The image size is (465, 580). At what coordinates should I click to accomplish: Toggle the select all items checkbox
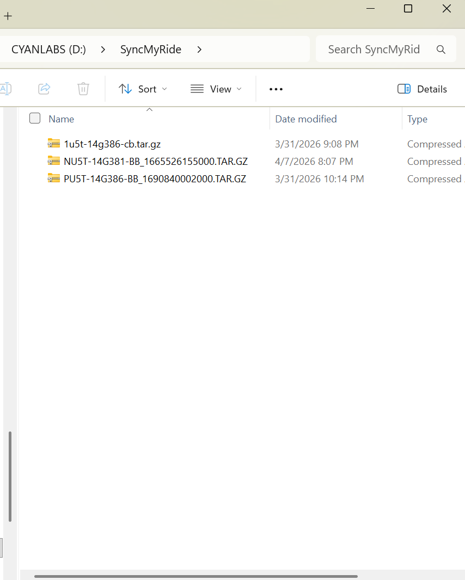pyautogui.click(x=35, y=118)
